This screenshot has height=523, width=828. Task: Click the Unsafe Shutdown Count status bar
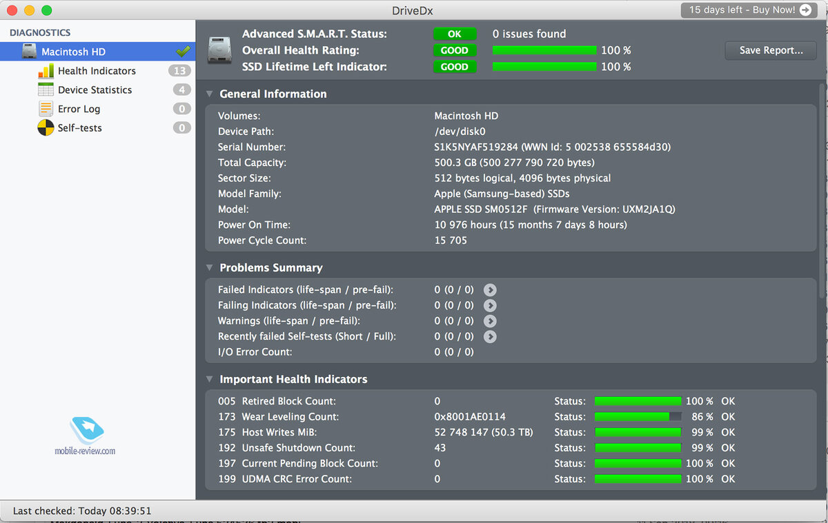(638, 448)
